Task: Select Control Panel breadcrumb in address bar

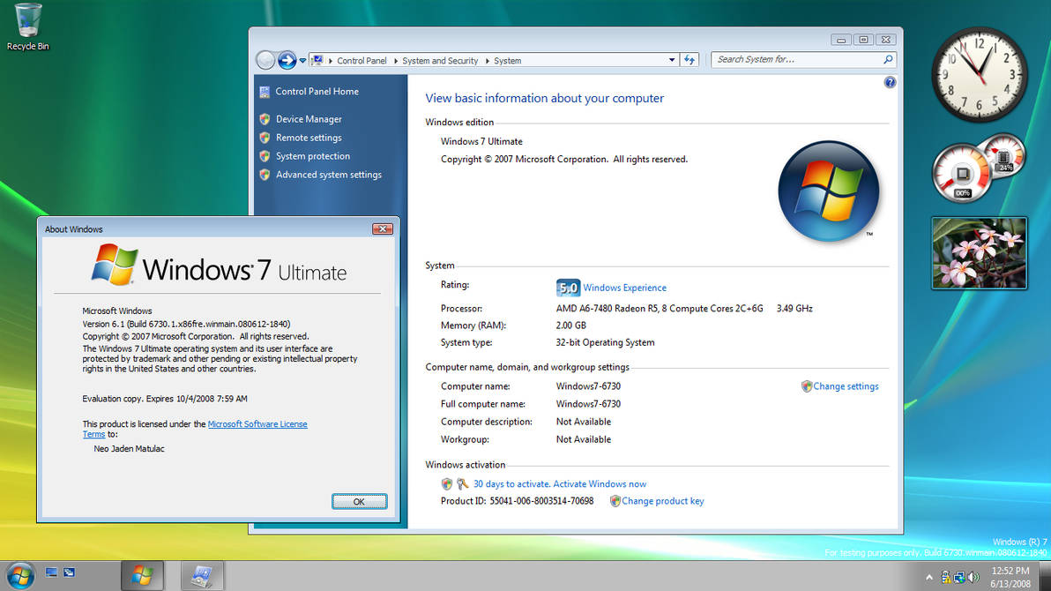Action: 362,60
